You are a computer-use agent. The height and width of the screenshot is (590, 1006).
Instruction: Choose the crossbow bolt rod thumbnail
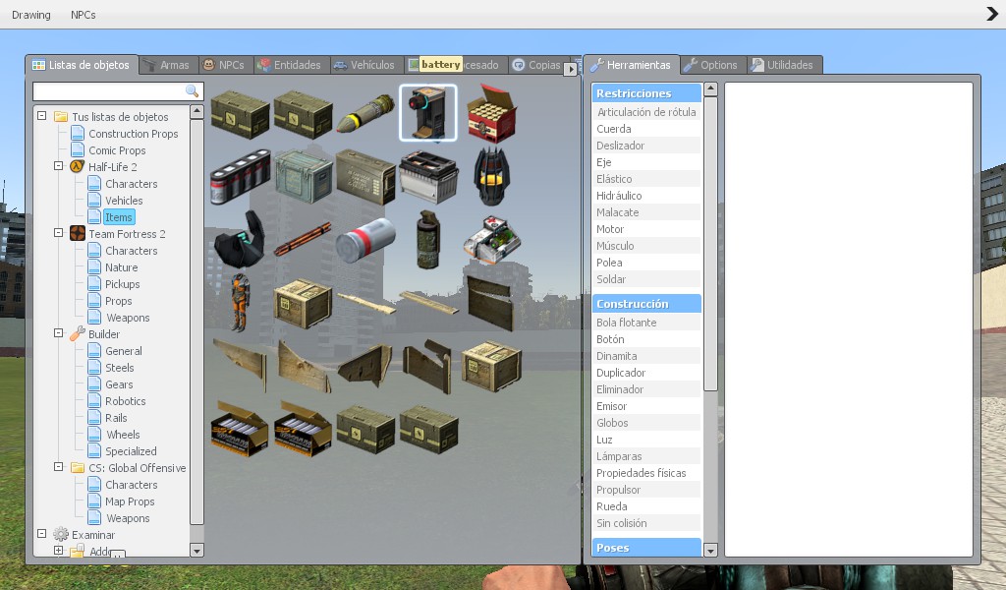coord(303,239)
